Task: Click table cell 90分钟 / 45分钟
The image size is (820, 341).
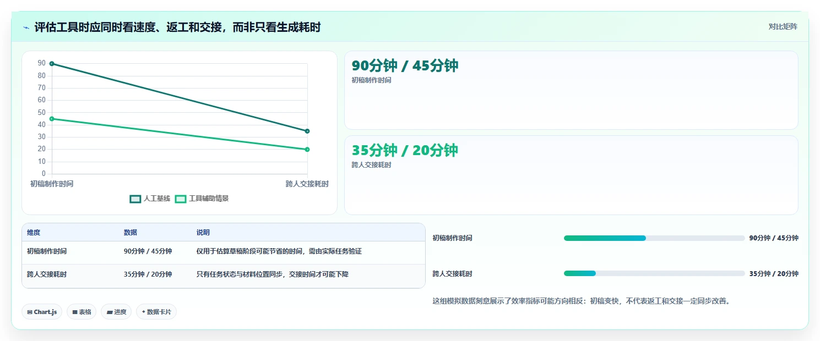Action: point(148,251)
